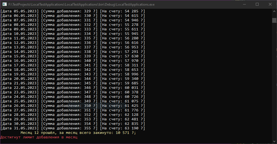The image size is (277, 144).
Task: Click the line dated 12.05.2023
Action: point(73,43)
